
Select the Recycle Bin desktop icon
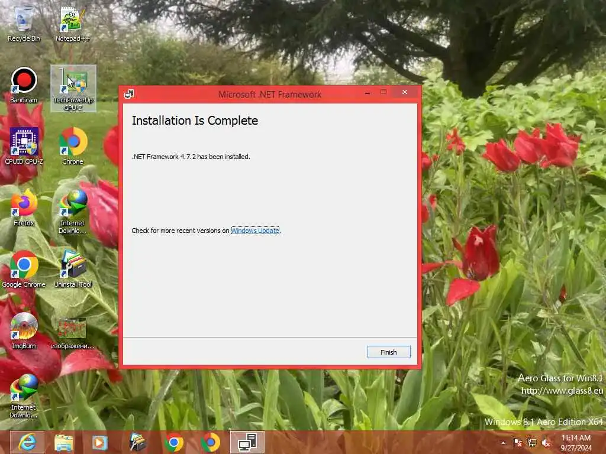[x=24, y=23]
